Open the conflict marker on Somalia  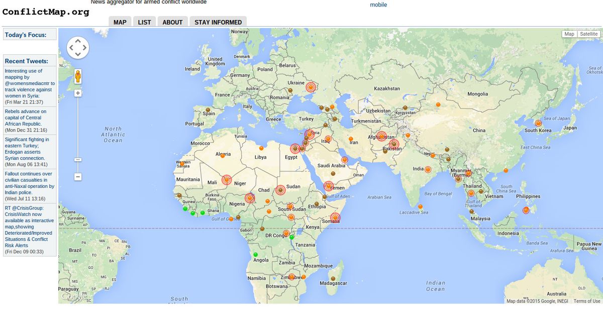click(x=336, y=218)
